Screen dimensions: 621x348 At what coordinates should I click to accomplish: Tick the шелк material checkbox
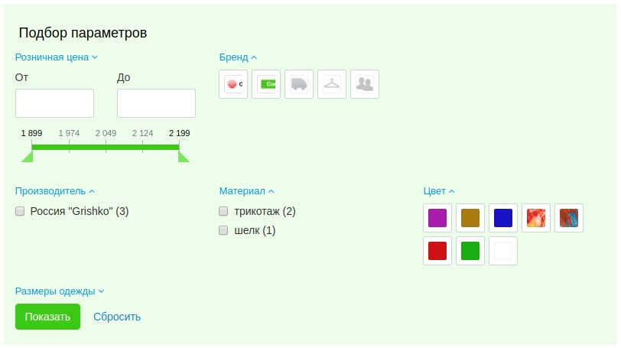[224, 230]
